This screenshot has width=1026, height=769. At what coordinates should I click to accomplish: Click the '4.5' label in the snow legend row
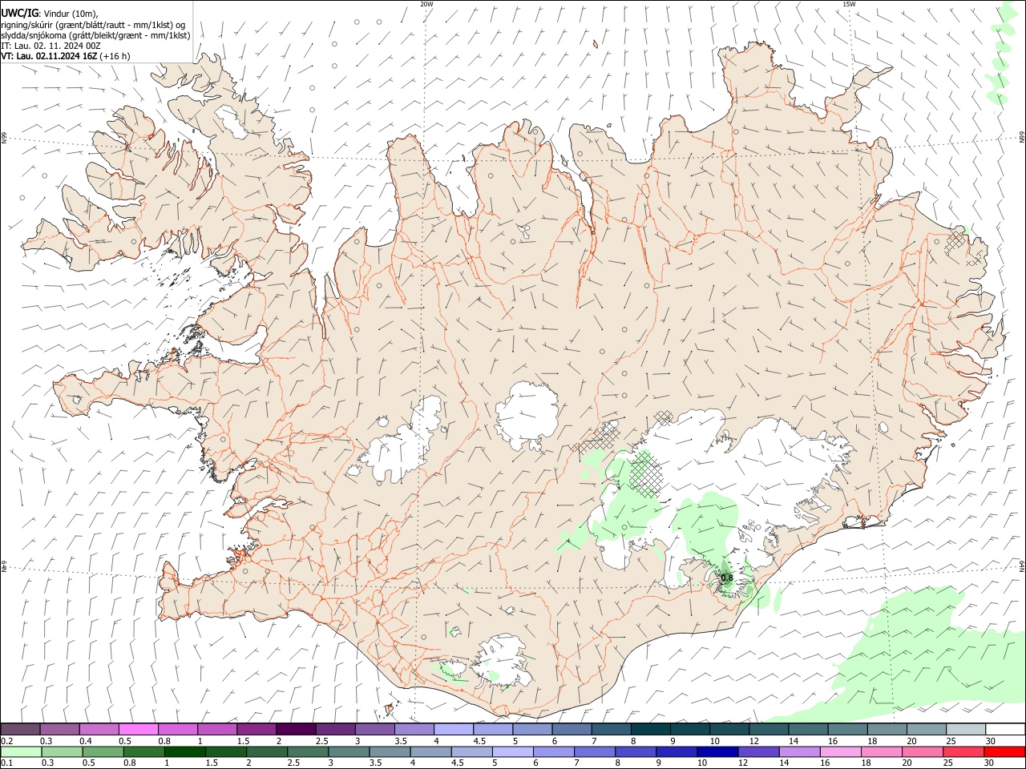[x=479, y=741]
